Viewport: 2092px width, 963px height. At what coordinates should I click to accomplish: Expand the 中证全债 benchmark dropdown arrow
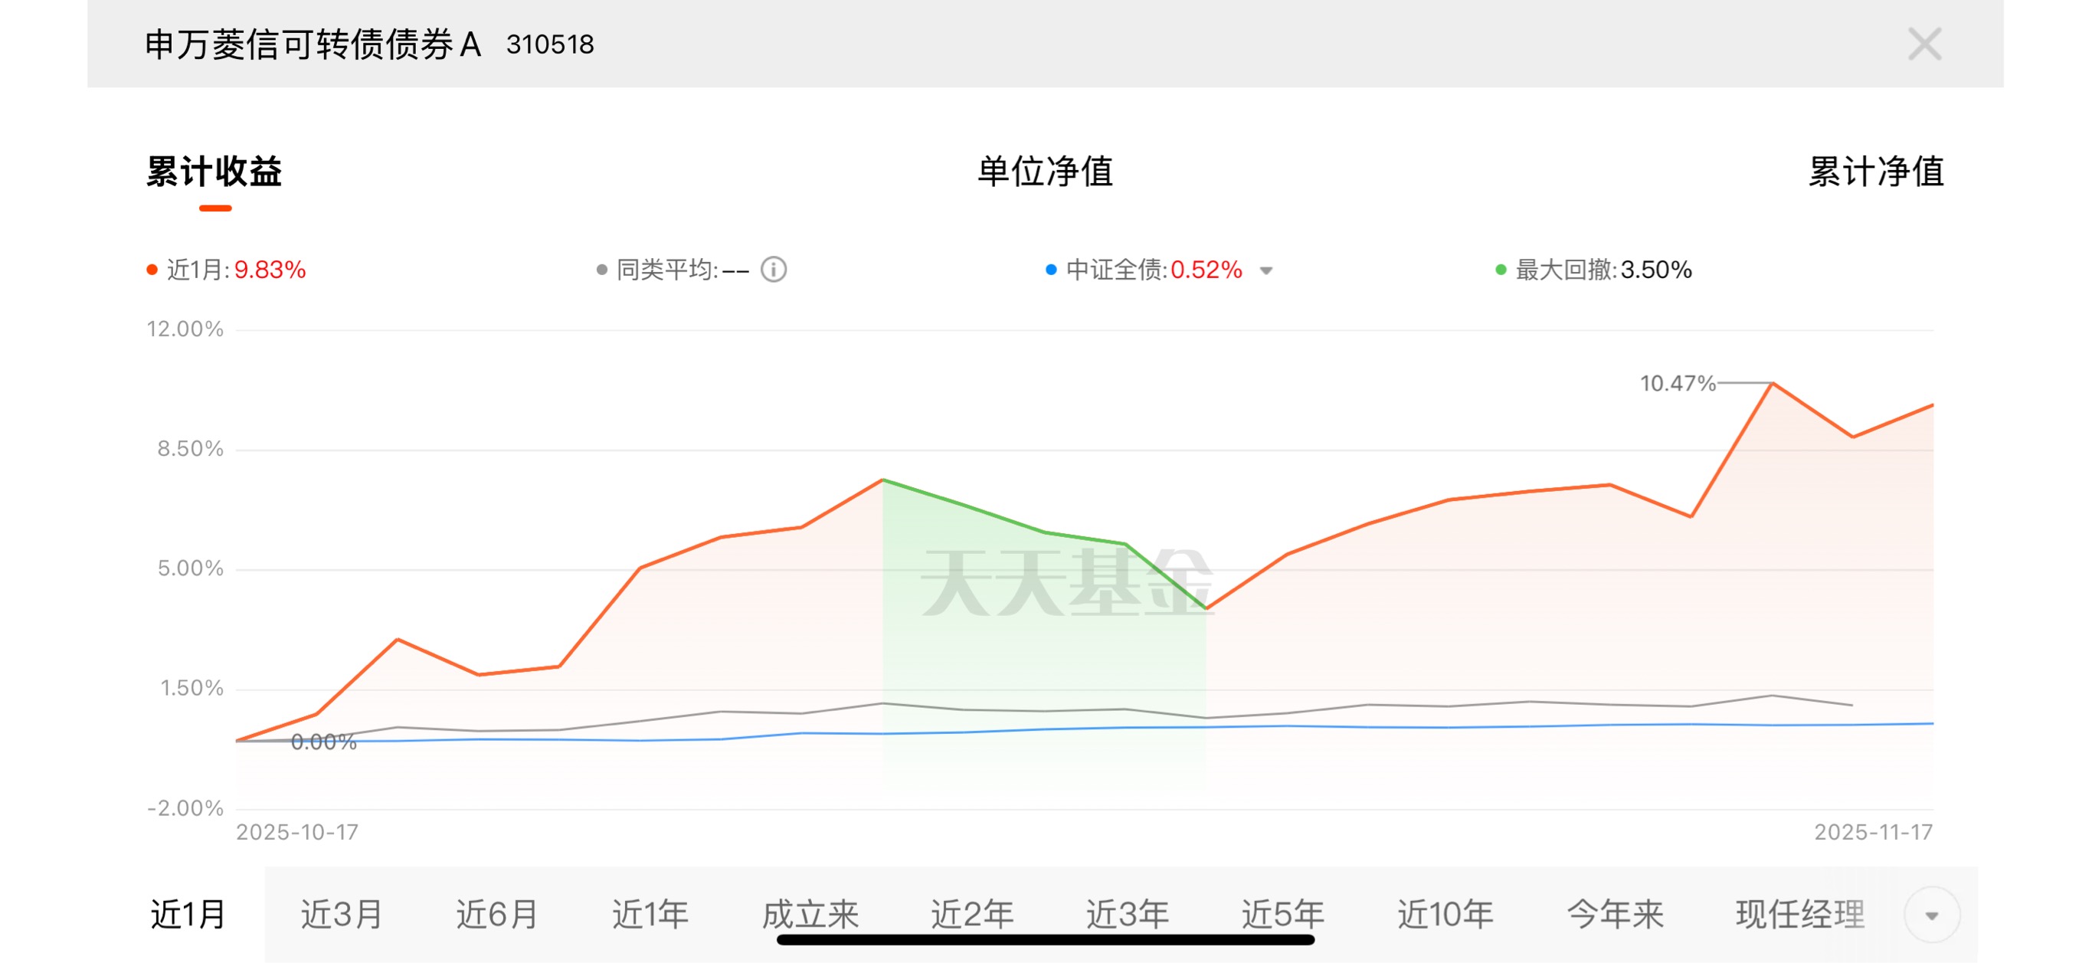coord(1266,271)
